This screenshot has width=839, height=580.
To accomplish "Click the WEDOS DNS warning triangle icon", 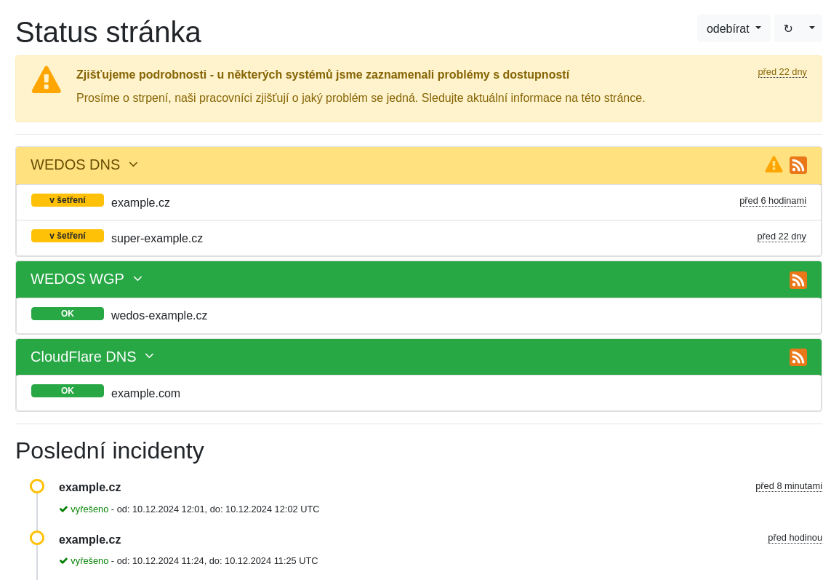I will (774, 164).
